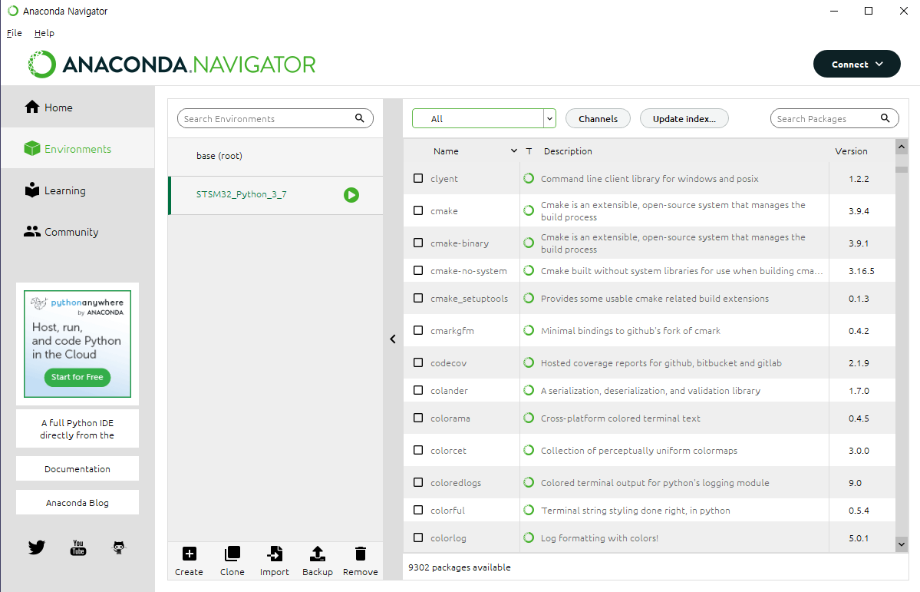Check the colorama package checkbox
Image resolution: width=920 pixels, height=592 pixels.
417,418
